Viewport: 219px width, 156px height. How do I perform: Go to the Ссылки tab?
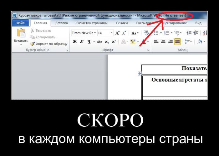click(x=122, y=23)
